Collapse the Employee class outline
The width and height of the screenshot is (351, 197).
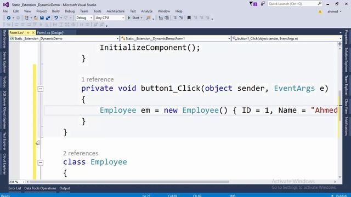40,163
